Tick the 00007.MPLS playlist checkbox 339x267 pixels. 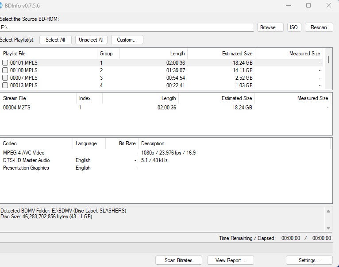pyautogui.click(x=5, y=77)
